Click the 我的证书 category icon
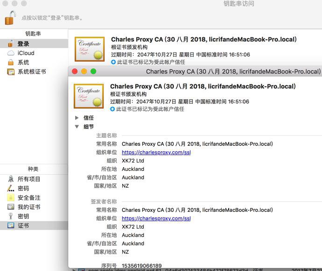 click(x=11, y=207)
